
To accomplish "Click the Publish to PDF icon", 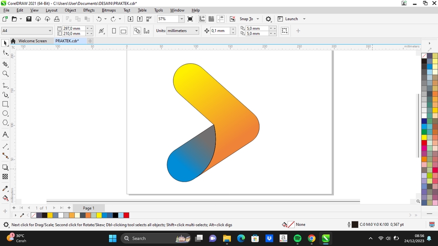I will (x=149, y=19).
